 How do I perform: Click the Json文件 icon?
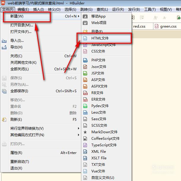[85, 67]
